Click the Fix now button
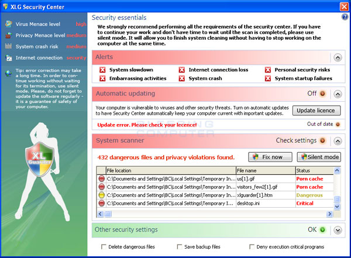 270,157
